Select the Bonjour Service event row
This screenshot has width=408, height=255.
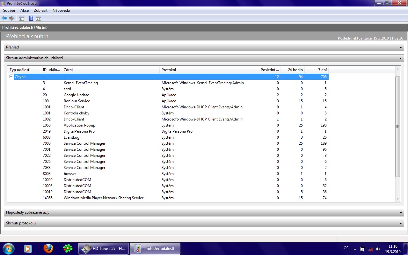click(x=77, y=101)
